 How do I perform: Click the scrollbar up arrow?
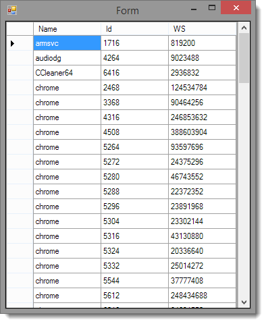[244, 28]
